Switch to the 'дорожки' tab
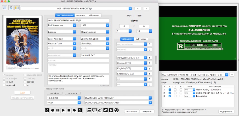Viewport: 239px width, 116px height. [x=127, y=39]
